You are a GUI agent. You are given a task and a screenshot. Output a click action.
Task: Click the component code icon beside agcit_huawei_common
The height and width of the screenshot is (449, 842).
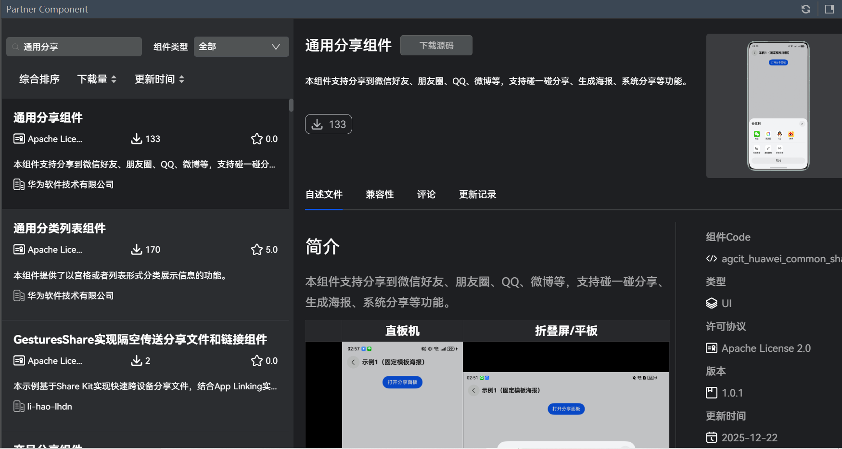(711, 259)
